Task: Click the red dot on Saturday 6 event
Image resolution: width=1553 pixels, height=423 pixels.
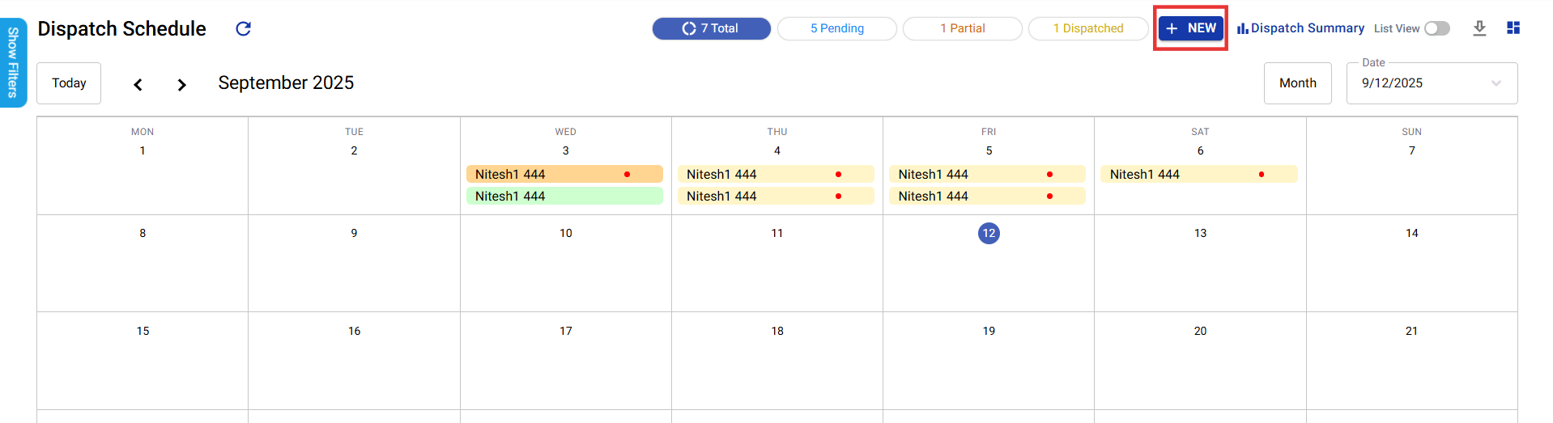Action: (1261, 175)
